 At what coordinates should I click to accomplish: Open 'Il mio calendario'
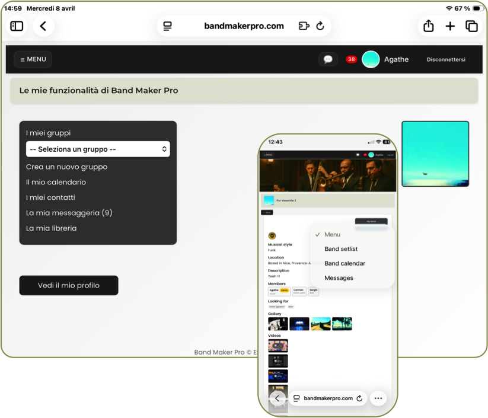[56, 182]
